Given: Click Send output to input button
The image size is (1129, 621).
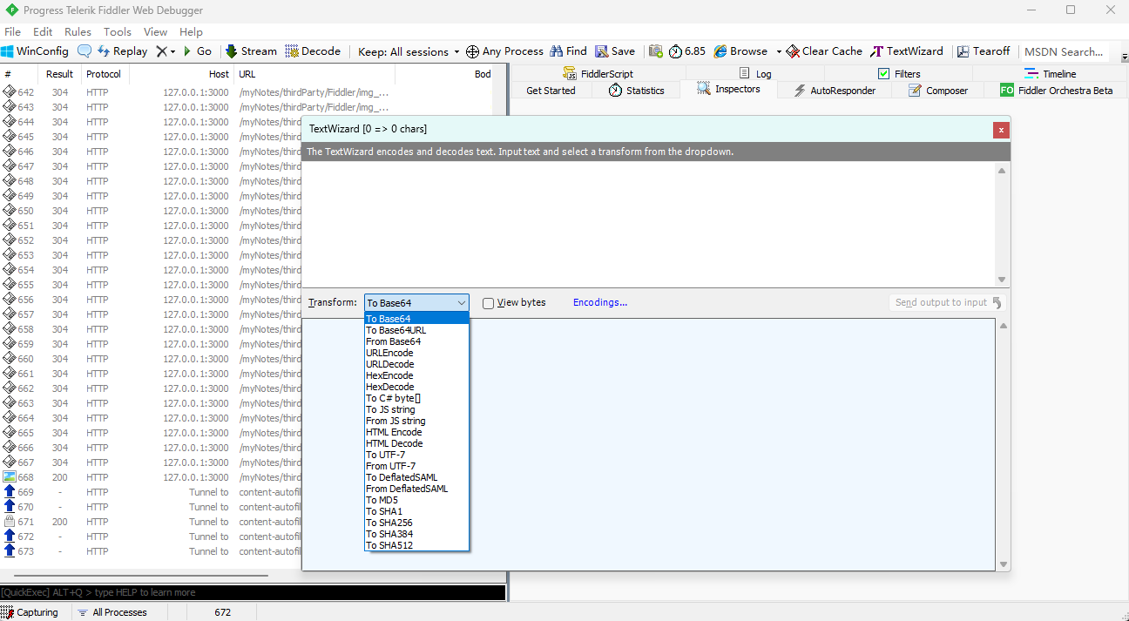Looking at the screenshot, I should coord(949,302).
